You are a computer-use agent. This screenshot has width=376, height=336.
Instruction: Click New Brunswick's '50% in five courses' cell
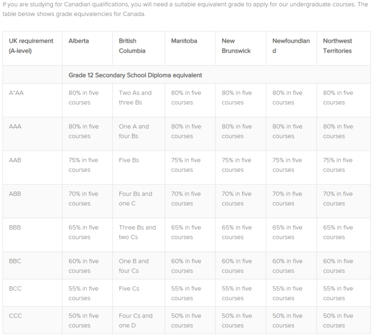(x=241, y=320)
